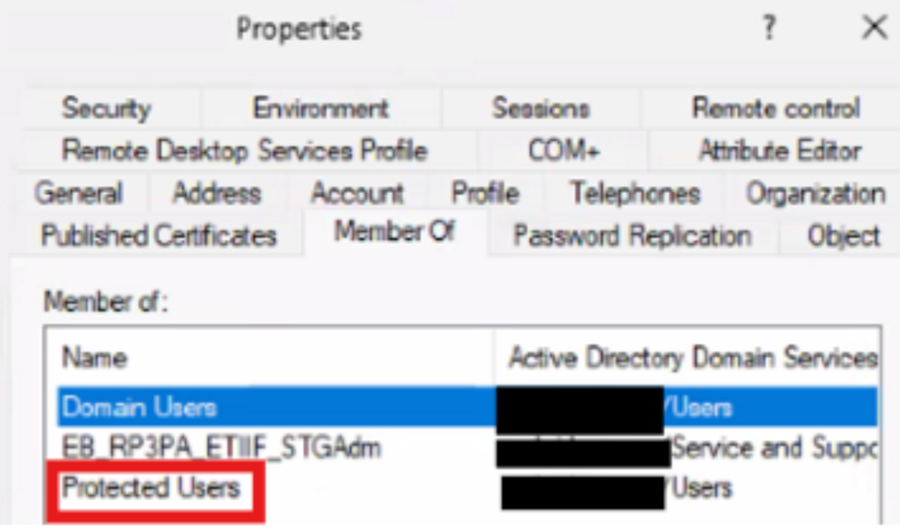The width and height of the screenshot is (900, 529).
Task: Select the Protected Users group
Action: [151, 488]
